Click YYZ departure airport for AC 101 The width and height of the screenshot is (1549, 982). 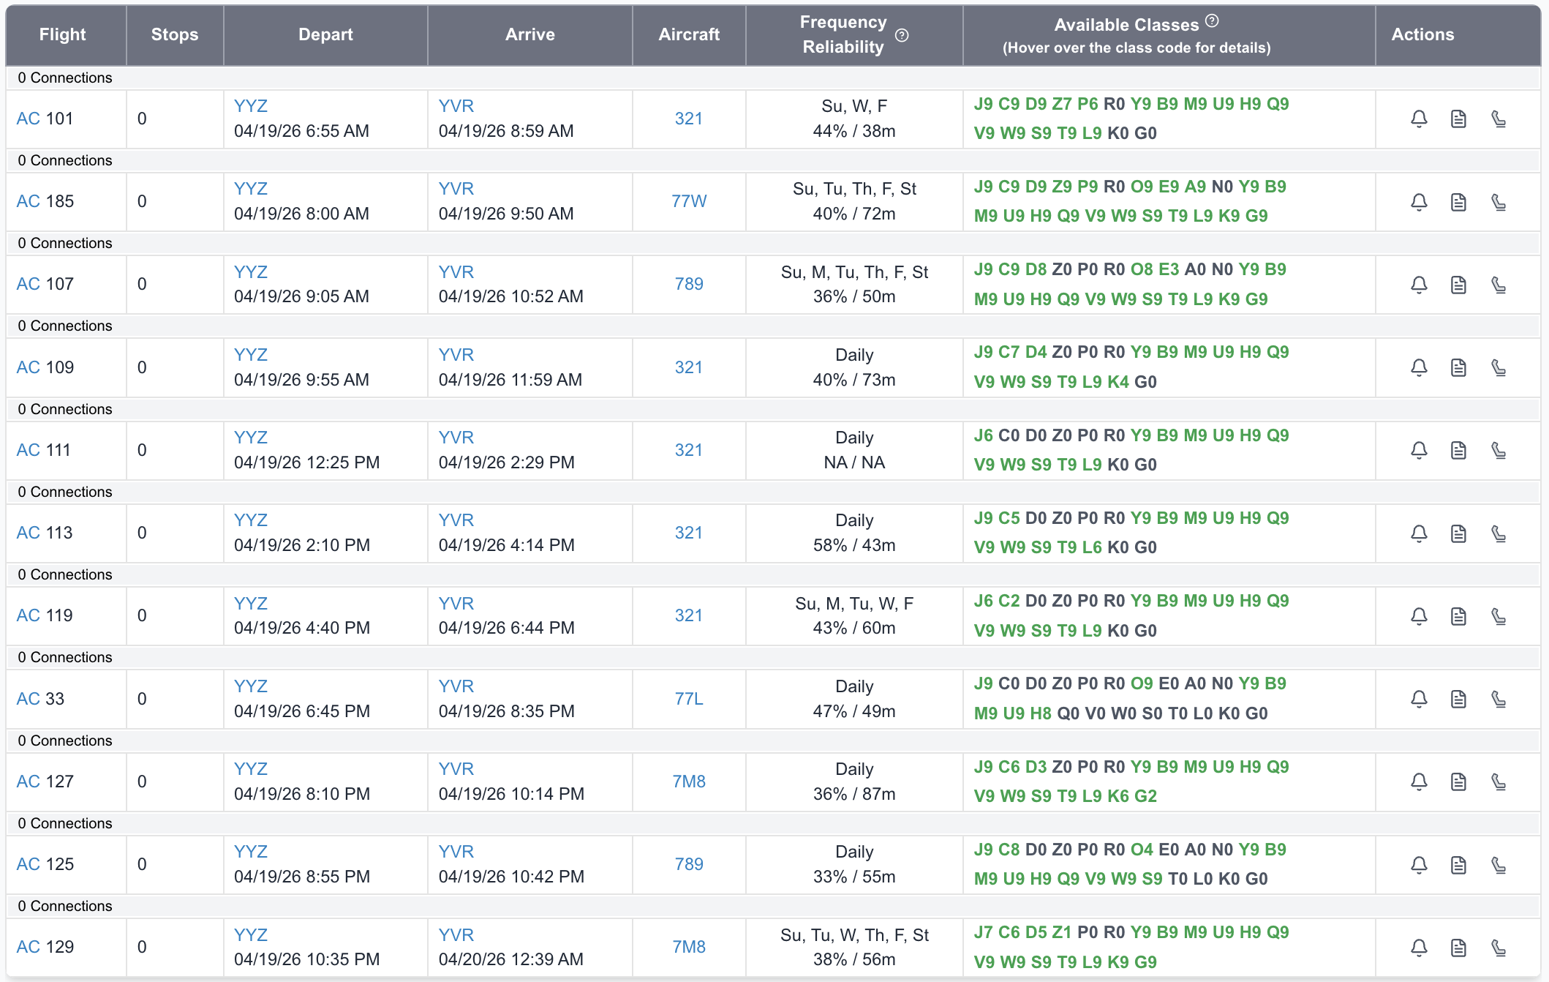click(x=251, y=106)
